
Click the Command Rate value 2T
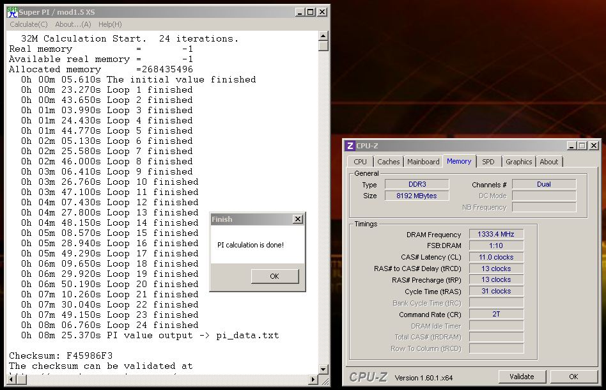coord(496,315)
